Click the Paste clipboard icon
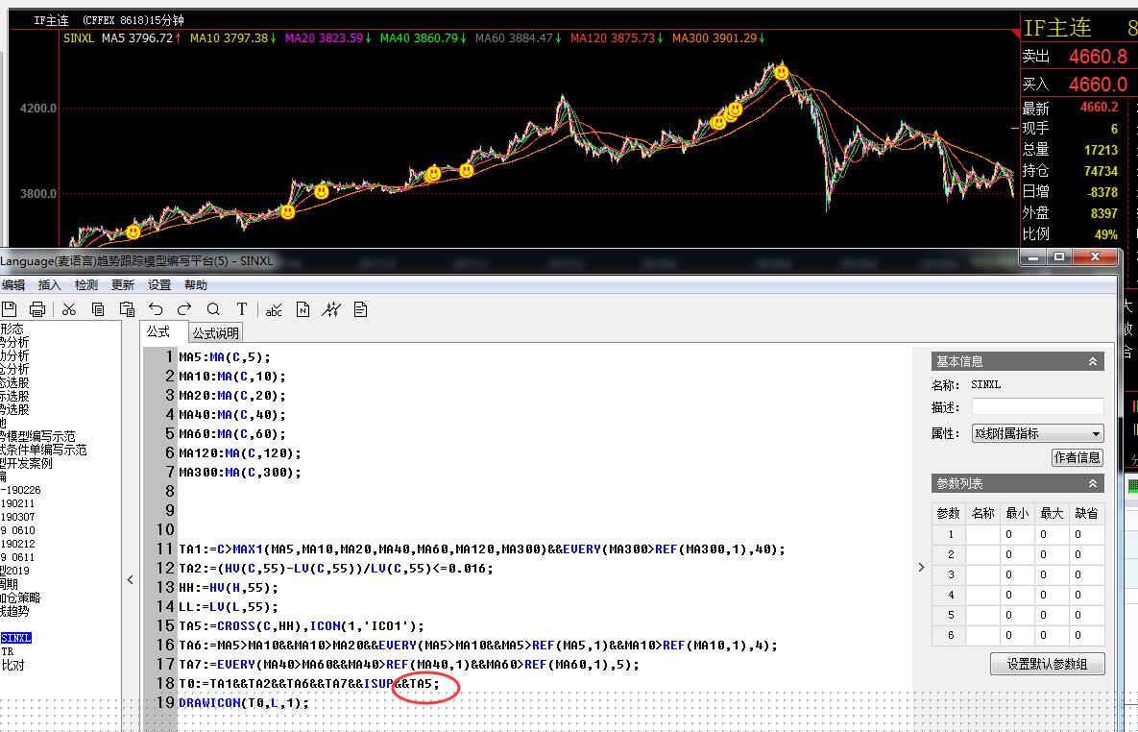 pos(126,309)
